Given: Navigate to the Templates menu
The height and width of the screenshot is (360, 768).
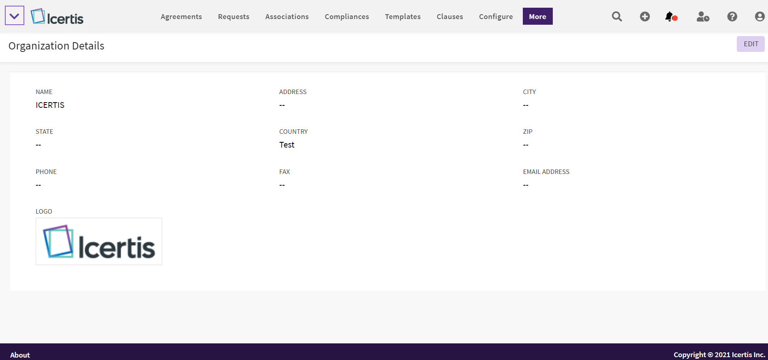Looking at the screenshot, I should pos(402,17).
